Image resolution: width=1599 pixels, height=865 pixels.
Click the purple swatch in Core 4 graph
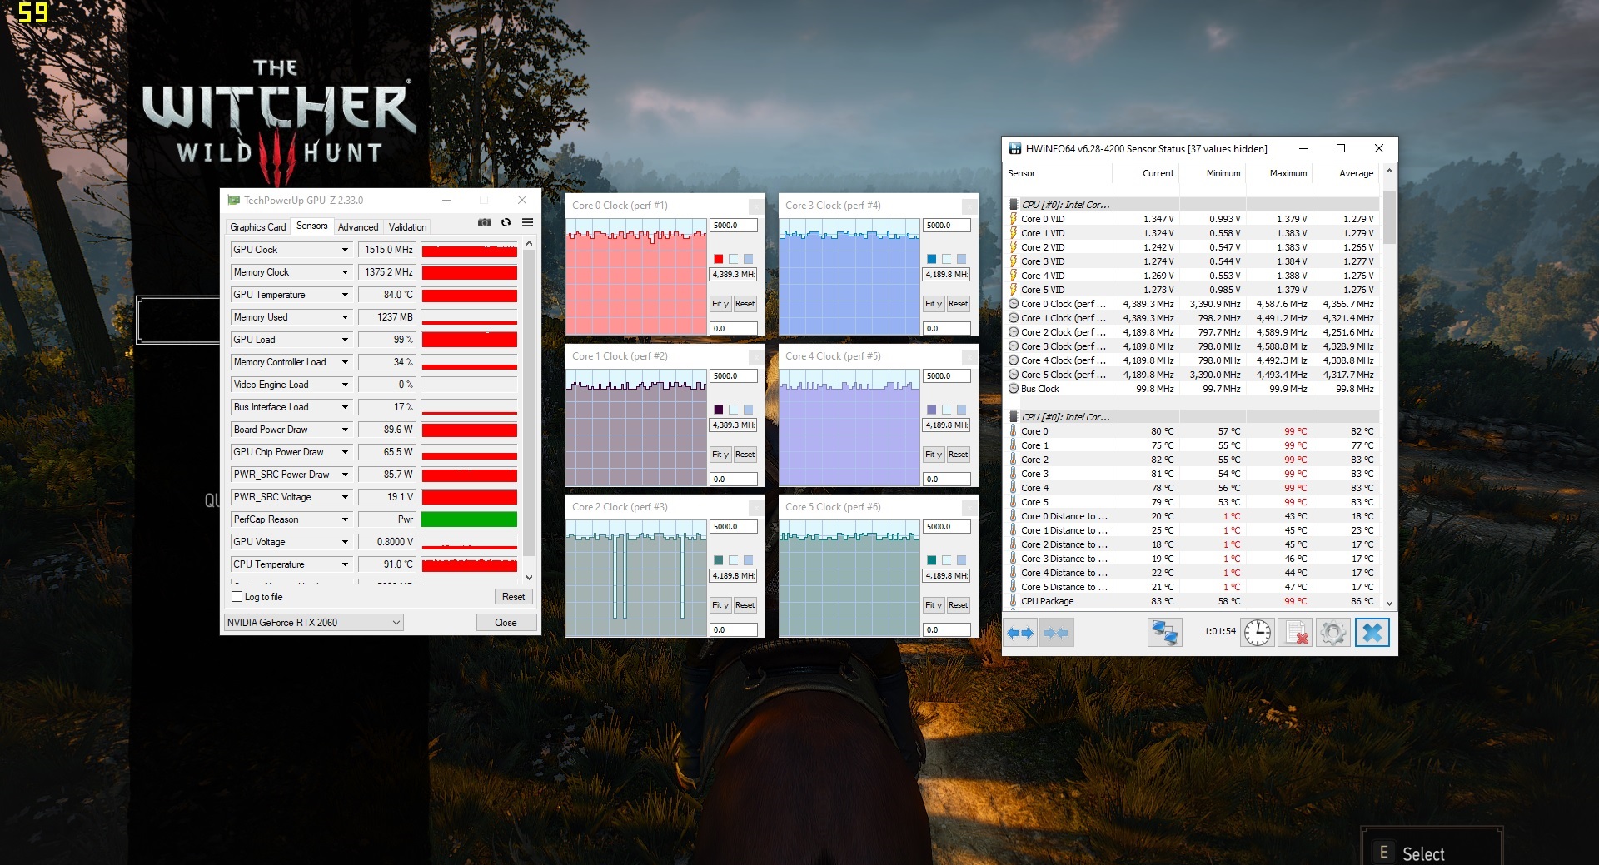pos(931,410)
